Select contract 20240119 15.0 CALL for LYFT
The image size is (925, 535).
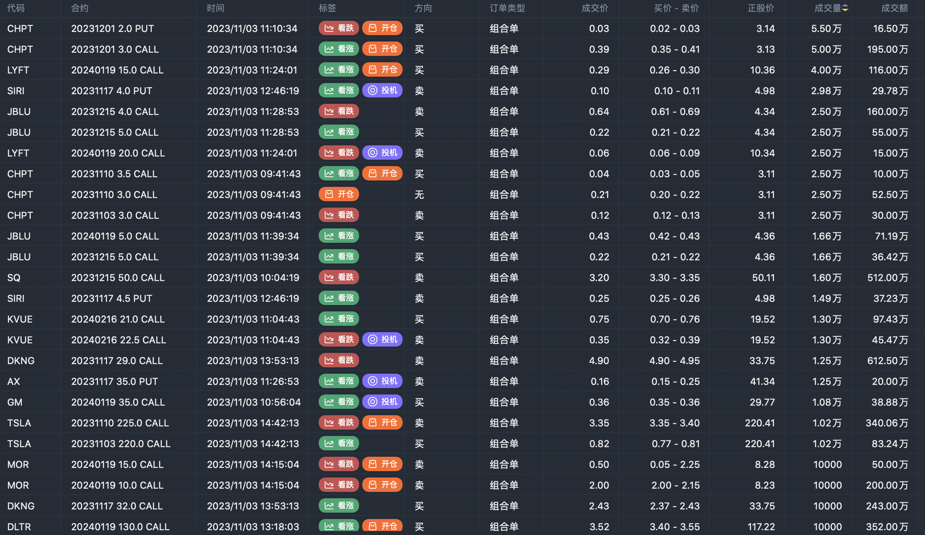(117, 70)
